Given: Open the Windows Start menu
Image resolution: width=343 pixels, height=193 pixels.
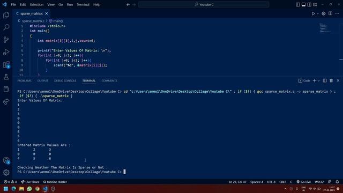Looking at the screenshot, I should click(x=6, y=189).
